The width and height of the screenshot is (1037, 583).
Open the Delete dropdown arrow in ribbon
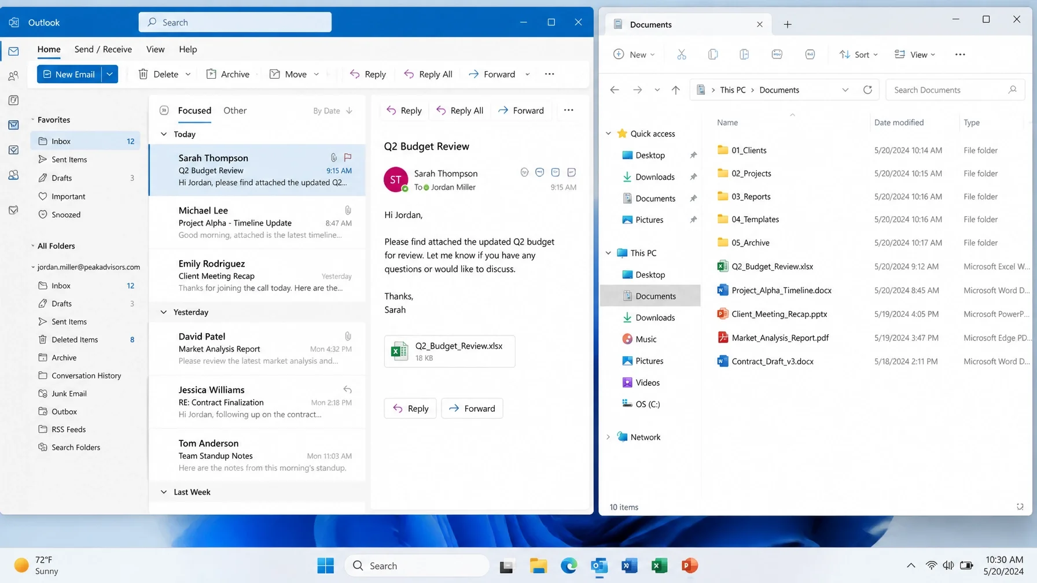[x=187, y=74]
